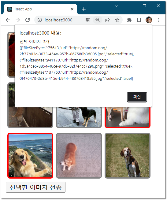Open the zoom magnifier icon
This screenshot has width=167, height=200.
click(x=98, y=20)
